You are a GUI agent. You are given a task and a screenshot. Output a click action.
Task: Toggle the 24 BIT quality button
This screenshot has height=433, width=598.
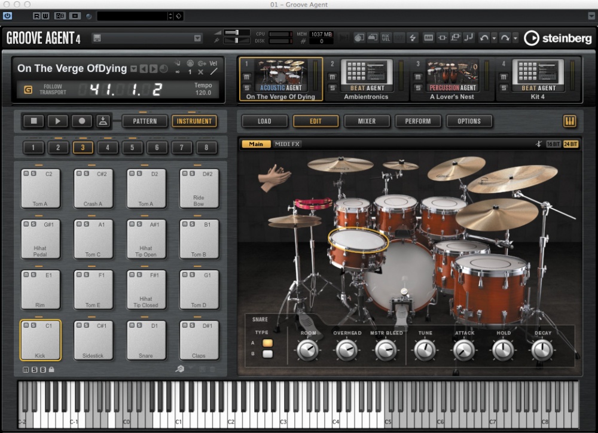(x=570, y=144)
